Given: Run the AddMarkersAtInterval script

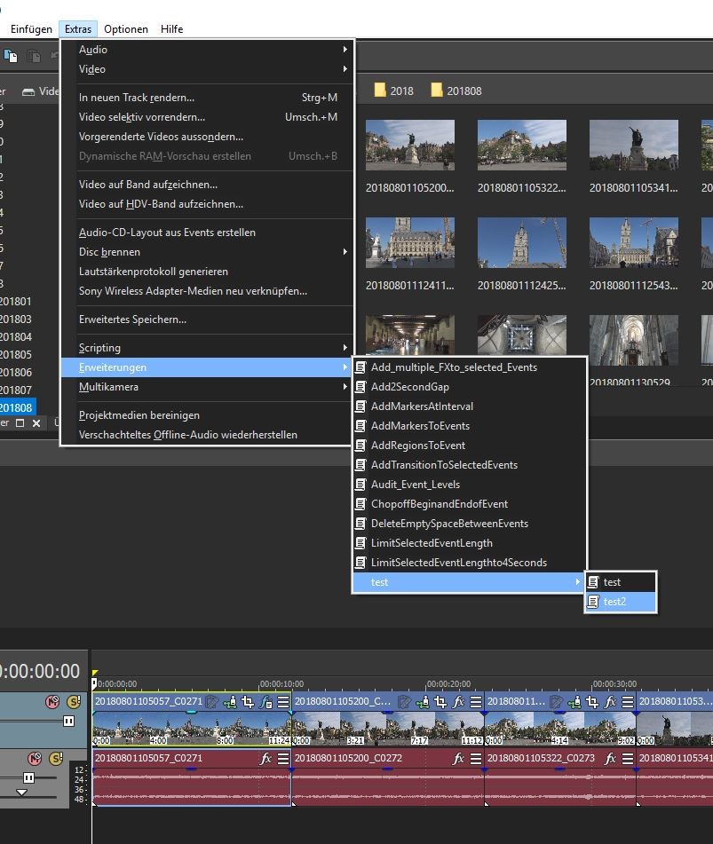Looking at the screenshot, I should [x=422, y=406].
